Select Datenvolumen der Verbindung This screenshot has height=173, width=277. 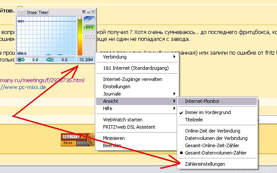tap(217, 138)
